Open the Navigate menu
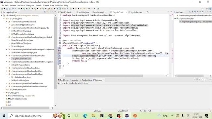This screenshot has width=212, height=119. pos(30,5)
